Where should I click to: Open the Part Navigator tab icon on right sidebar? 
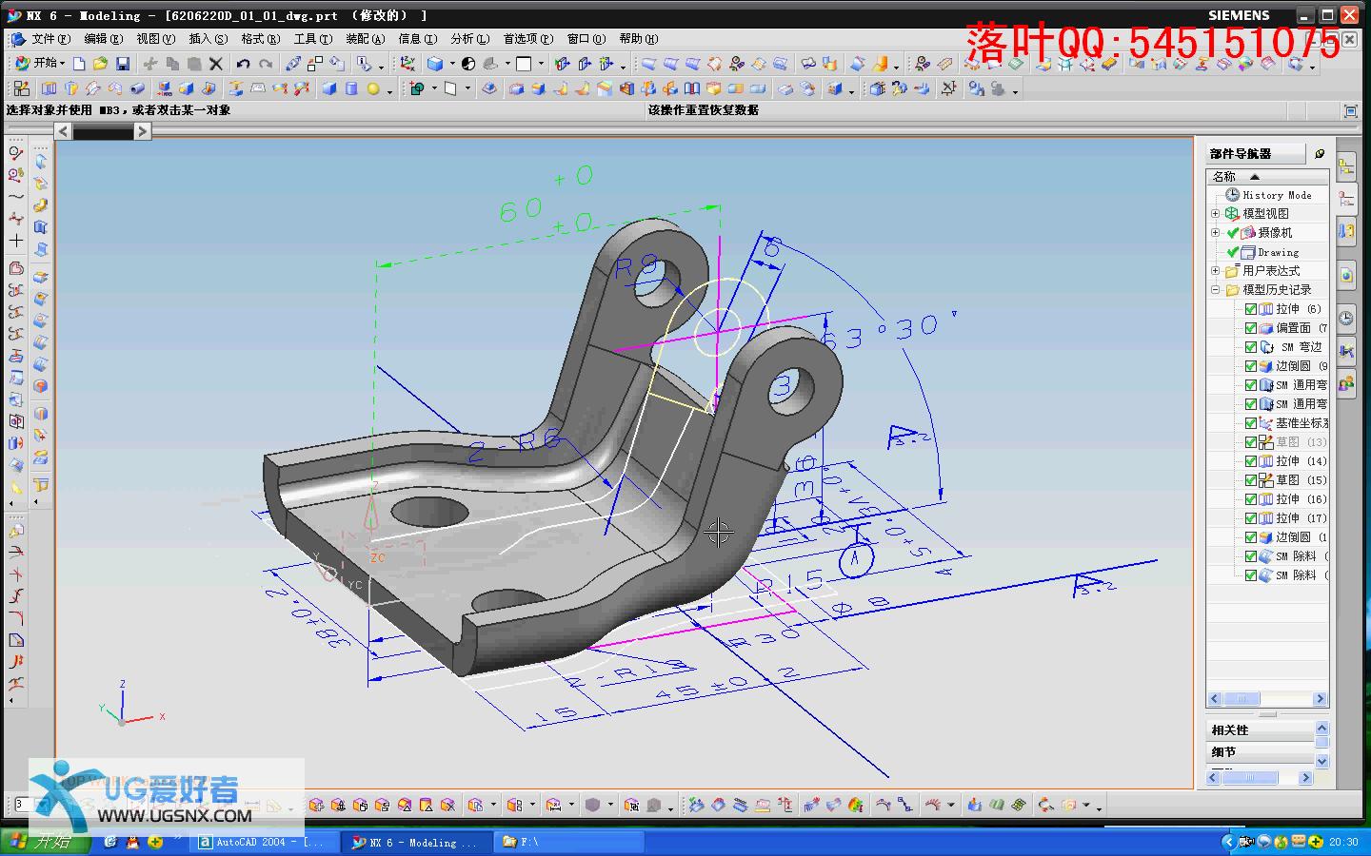[x=1346, y=201]
